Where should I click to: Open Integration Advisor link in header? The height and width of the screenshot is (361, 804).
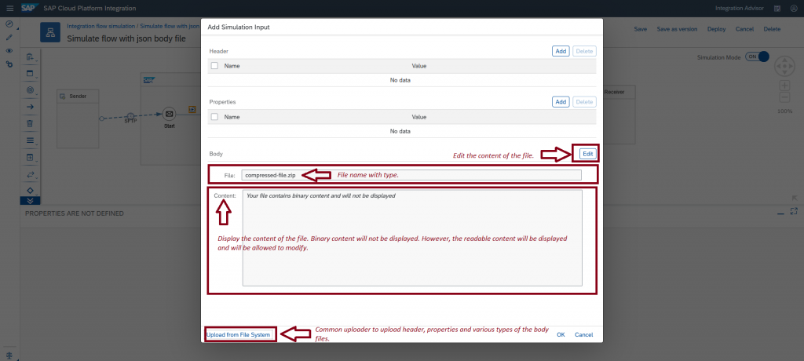point(740,8)
